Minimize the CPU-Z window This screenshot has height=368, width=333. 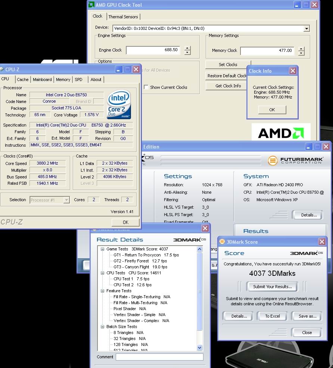(118, 69)
